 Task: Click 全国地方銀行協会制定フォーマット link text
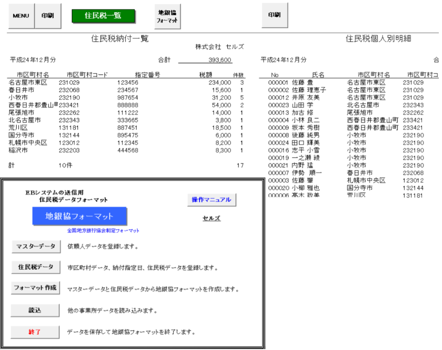click(103, 230)
